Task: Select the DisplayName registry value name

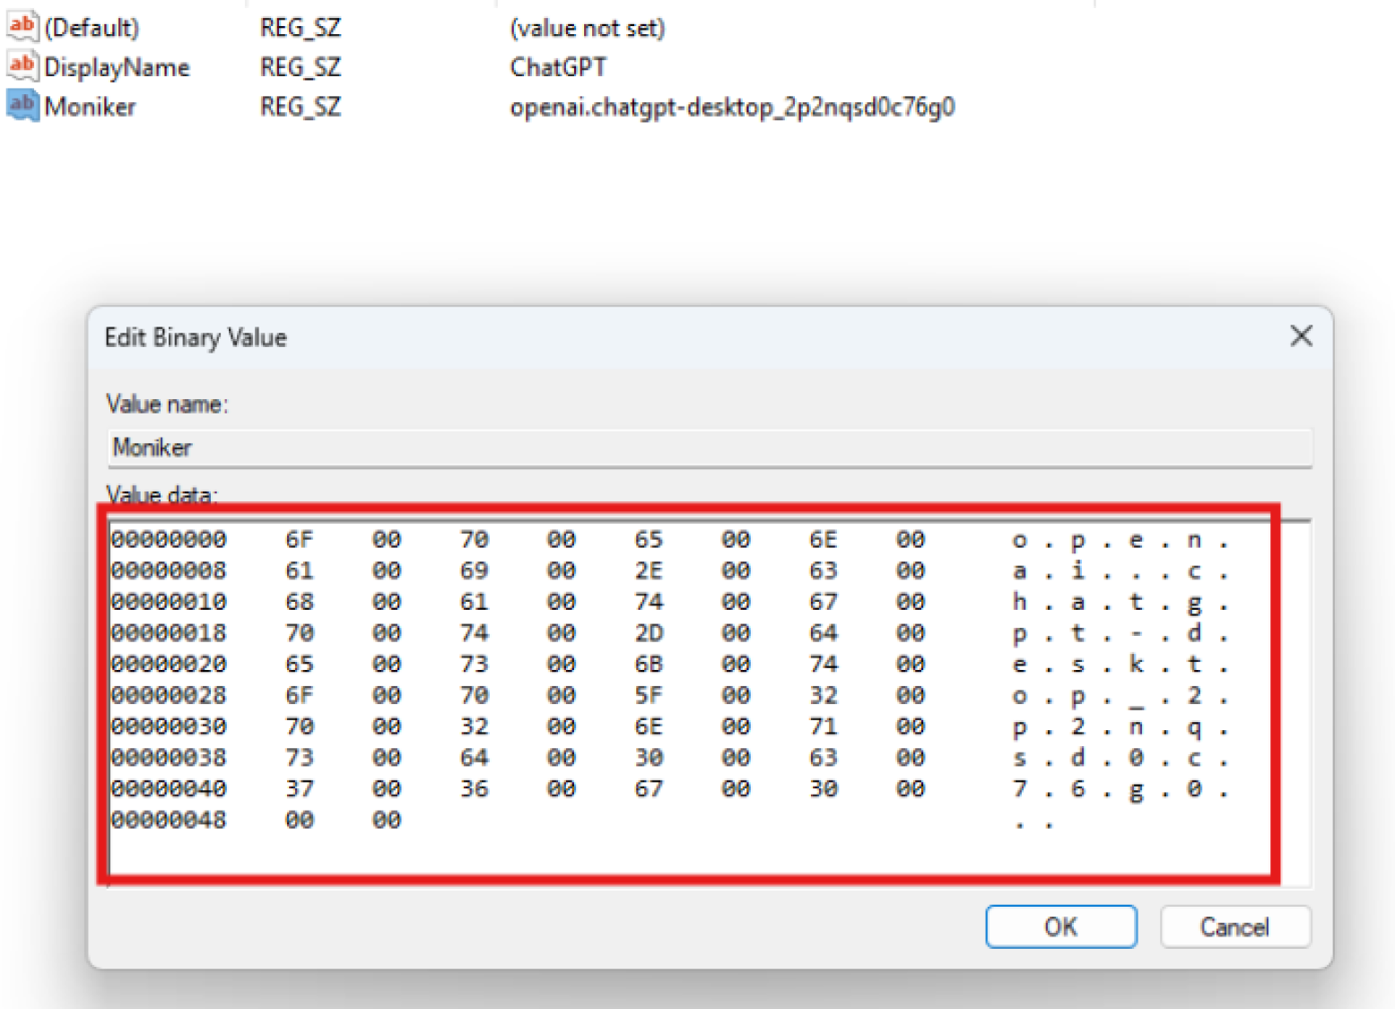Action: pos(117,67)
